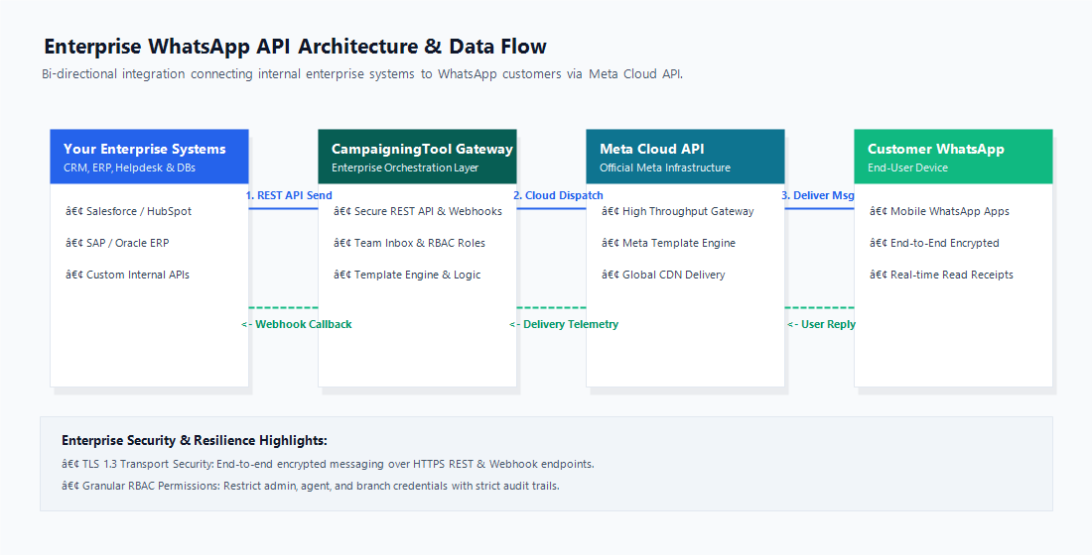Click the "Enterprise WhatsApp API Architecture & Data Flow" title

[295, 47]
